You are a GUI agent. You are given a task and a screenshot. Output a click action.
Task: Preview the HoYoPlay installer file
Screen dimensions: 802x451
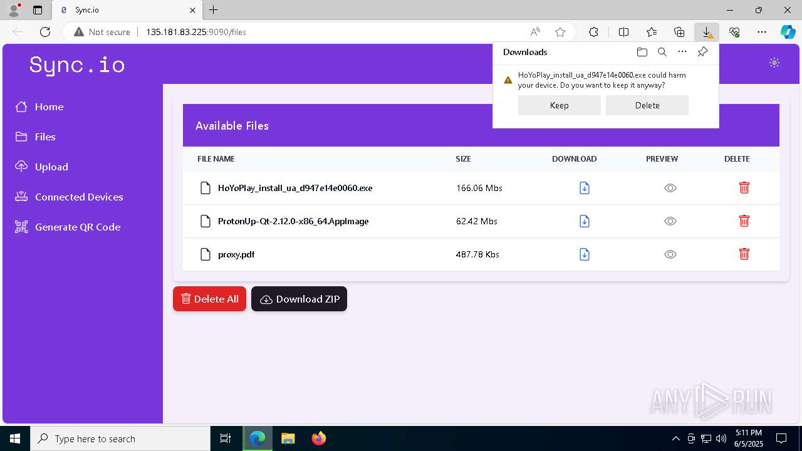pyautogui.click(x=670, y=188)
